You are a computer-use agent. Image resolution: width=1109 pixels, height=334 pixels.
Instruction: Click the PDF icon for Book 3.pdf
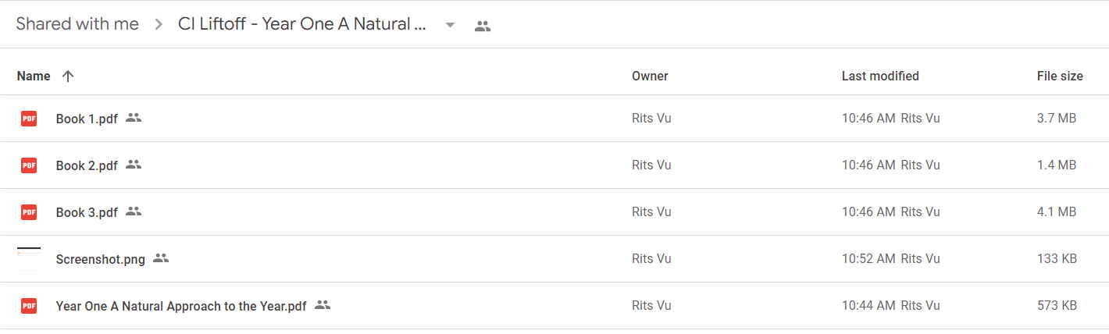coord(29,212)
